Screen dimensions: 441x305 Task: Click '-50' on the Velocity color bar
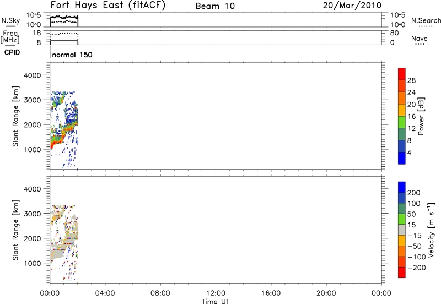click(415, 246)
